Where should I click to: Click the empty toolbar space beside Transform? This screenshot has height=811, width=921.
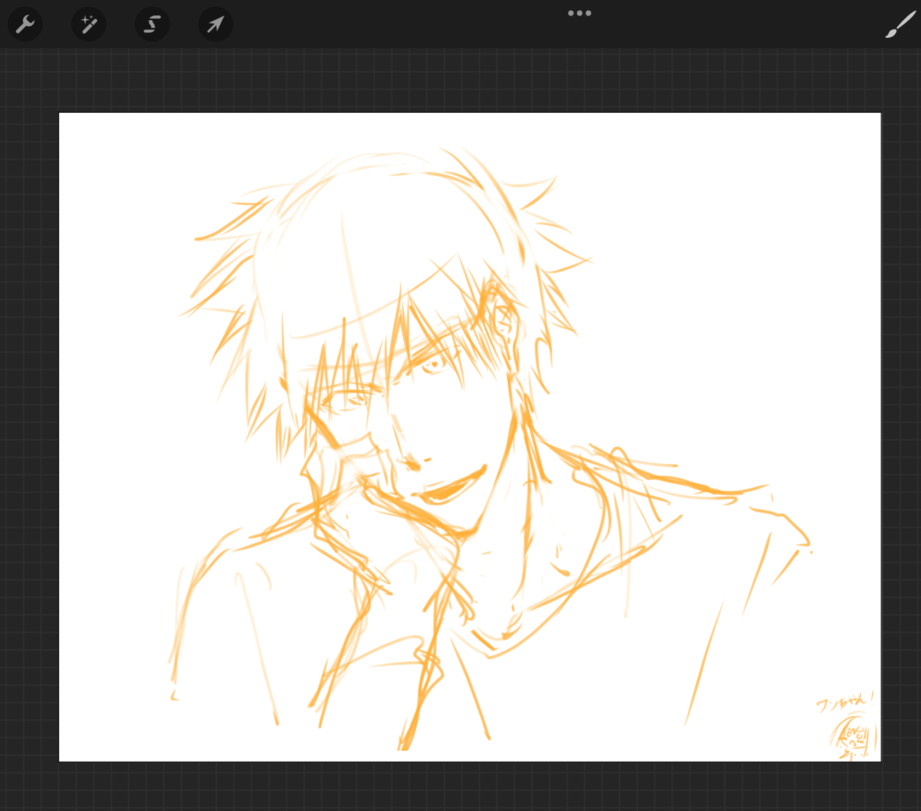[x=384, y=25]
